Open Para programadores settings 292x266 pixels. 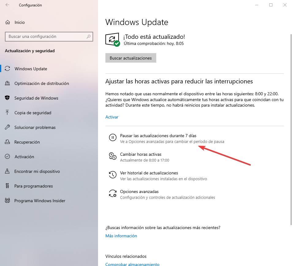[x=33, y=186]
